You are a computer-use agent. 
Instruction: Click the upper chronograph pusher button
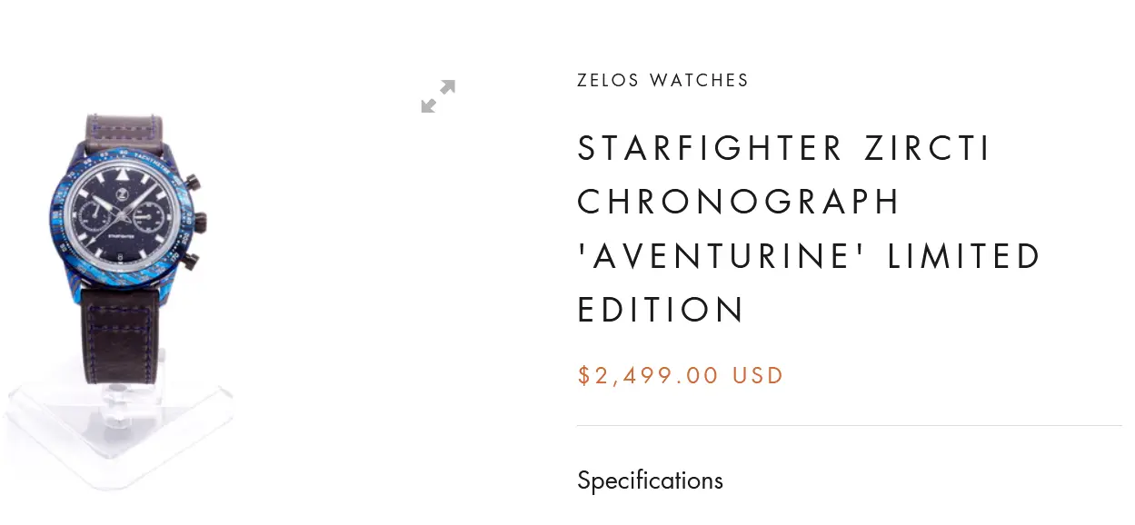(x=193, y=191)
